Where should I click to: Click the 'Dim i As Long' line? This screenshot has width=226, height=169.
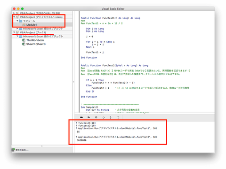95,29
